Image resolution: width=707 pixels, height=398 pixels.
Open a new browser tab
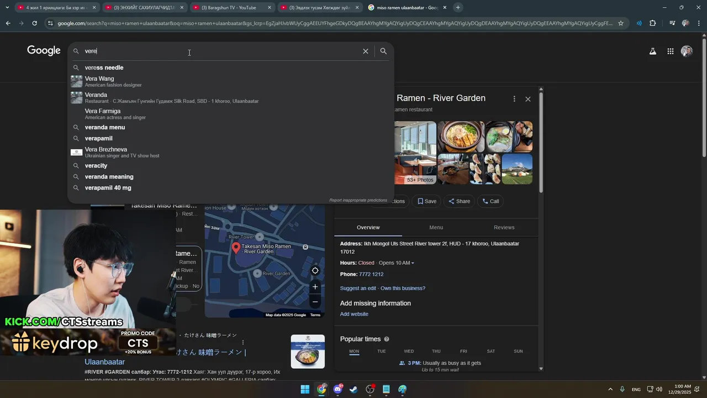(458, 7)
